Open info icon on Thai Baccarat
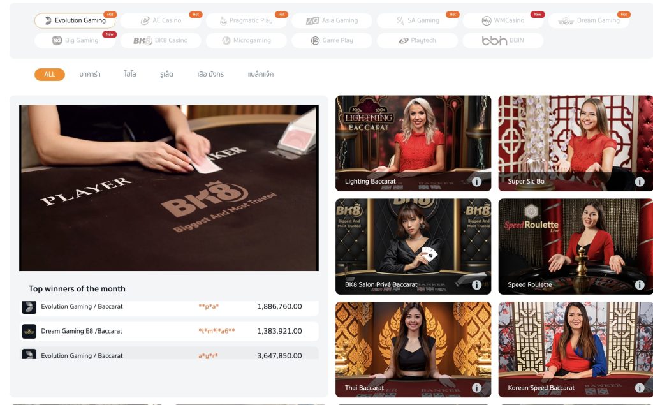Viewport: 653px width, 405px height. pos(476,388)
